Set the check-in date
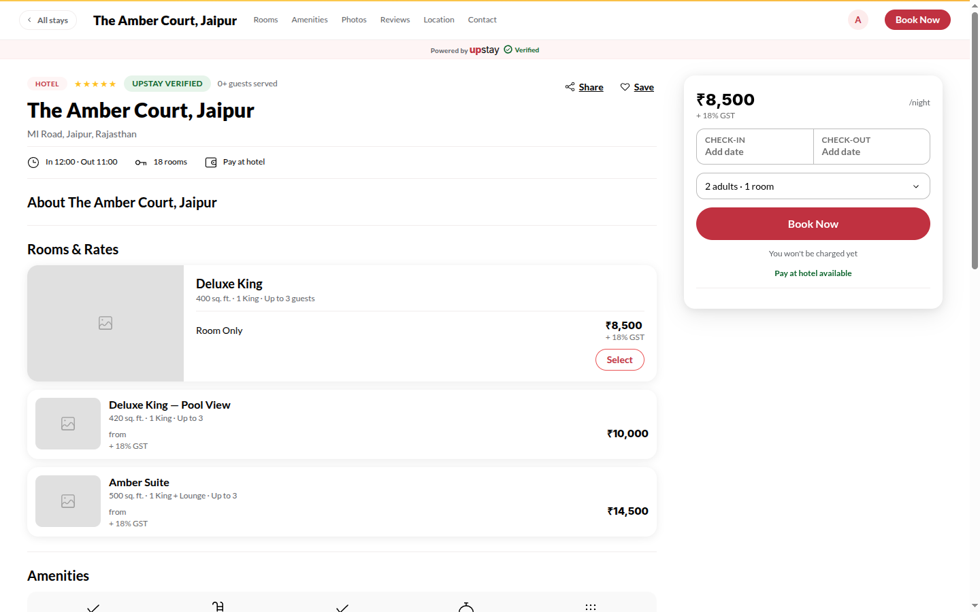The height and width of the screenshot is (612, 980). pyautogui.click(x=755, y=146)
